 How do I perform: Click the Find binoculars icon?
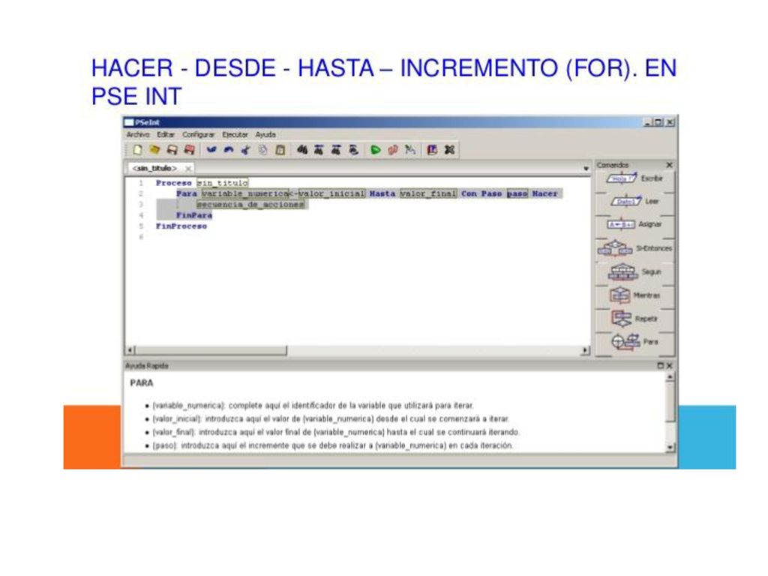coord(302,150)
